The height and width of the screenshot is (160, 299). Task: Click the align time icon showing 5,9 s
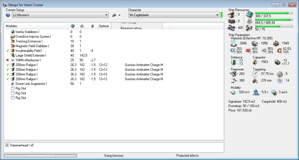256,92
